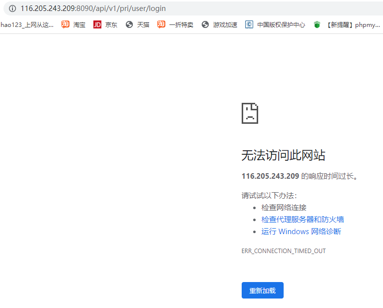Click the copyright icon beside 中国版权保护中心

[249, 24]
